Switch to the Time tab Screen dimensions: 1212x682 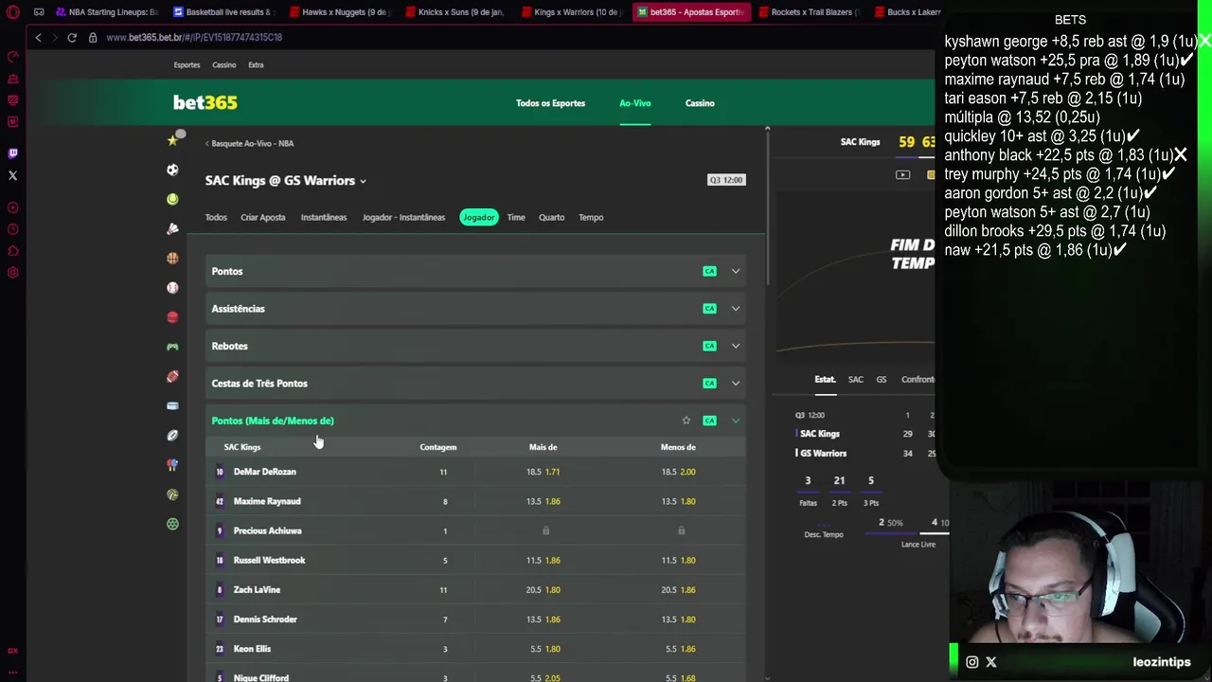pos(516,217)
